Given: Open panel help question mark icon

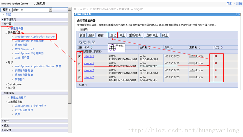Looking at the screenshot, I should click(x=237, y=14).
